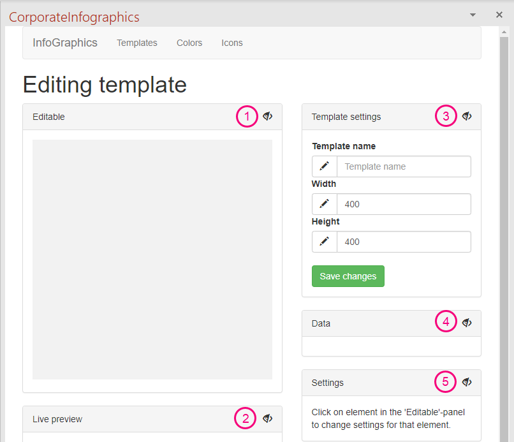Save changes to the template
This screenshot has height=442, width=514.
[x=348, y=276]
